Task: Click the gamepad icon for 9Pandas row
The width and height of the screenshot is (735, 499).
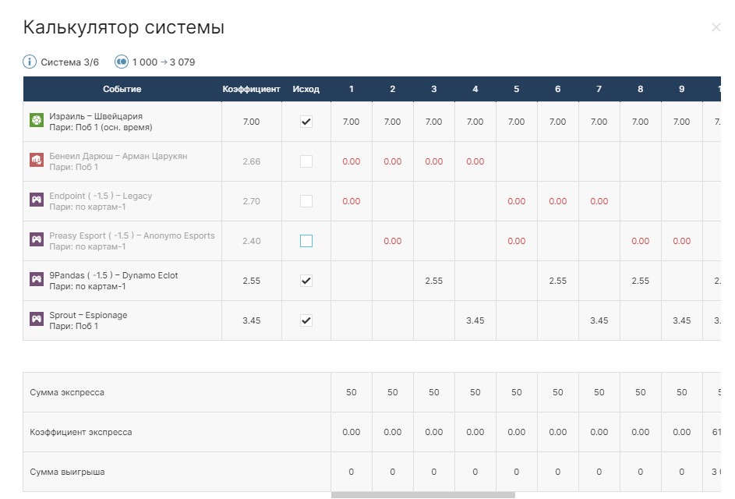Action: click(37, 280)
